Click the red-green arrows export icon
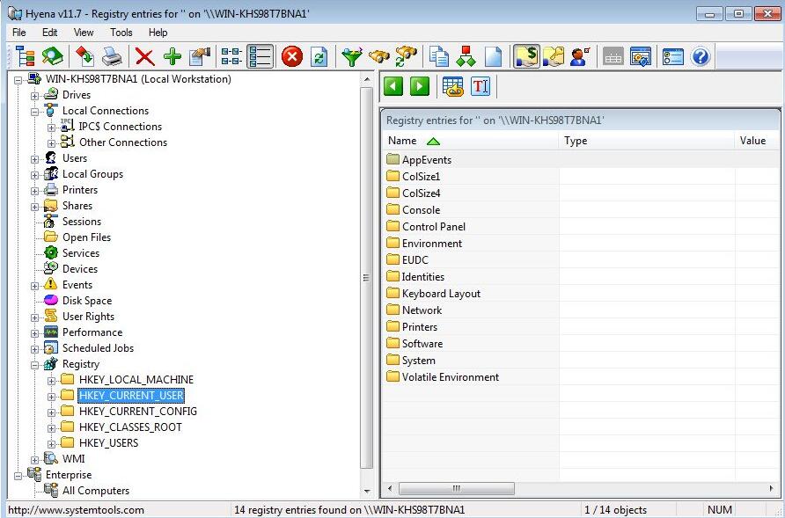 pyautogui.click(x=84, y=56)
